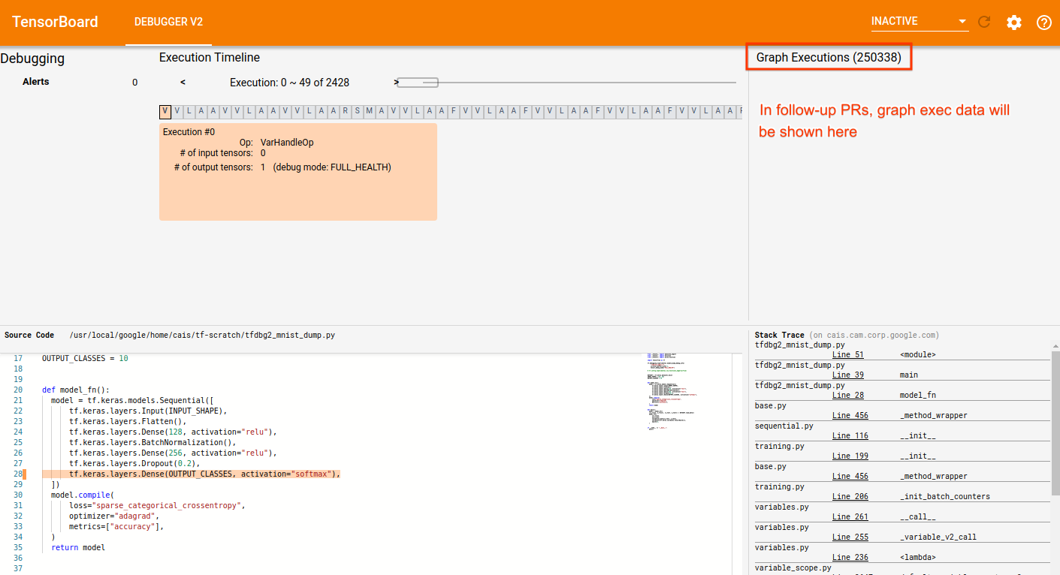Image resolution: width=1060 pixels, height=575 pixels.
Task: Click the OUTPUT_CLASSES = 10 line
Action: pos(85,359)
